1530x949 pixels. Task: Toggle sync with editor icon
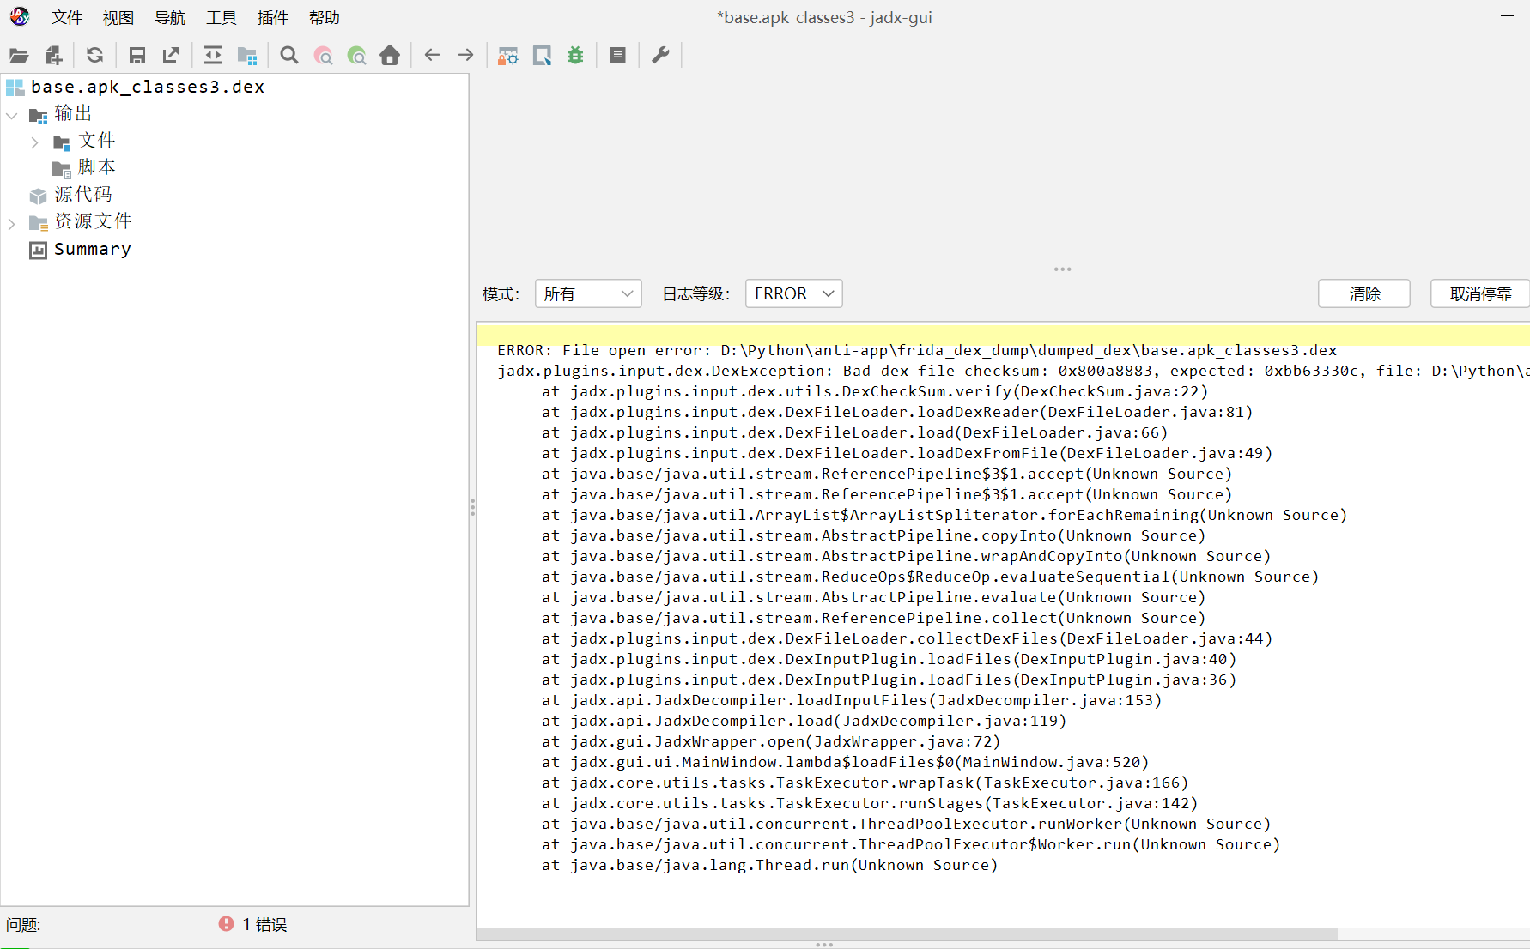(x=213, y=56)
